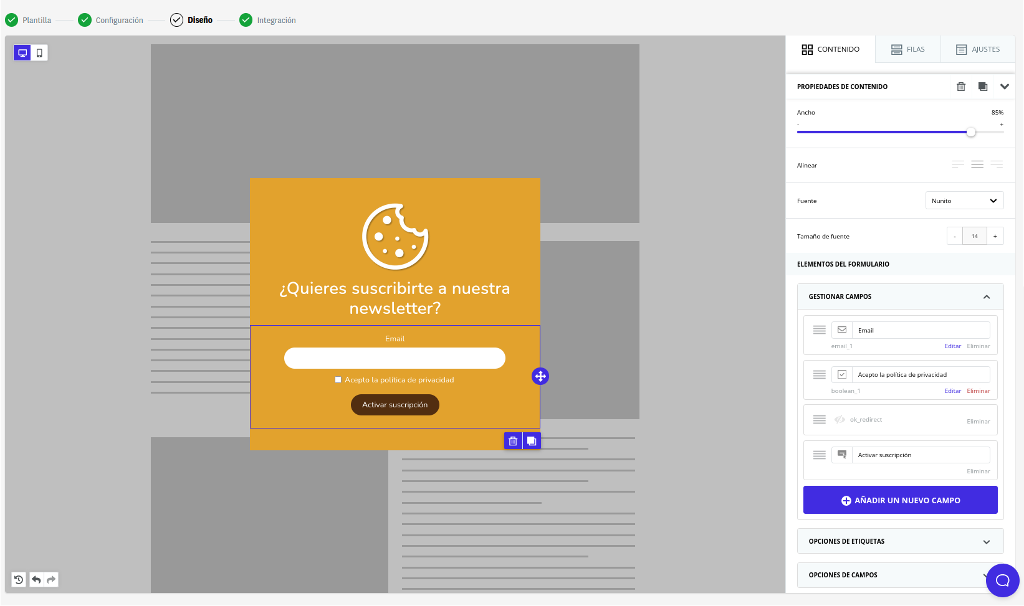1024x606 pixels.
Task: Go to the Diseño step
Action: [192, 20]
